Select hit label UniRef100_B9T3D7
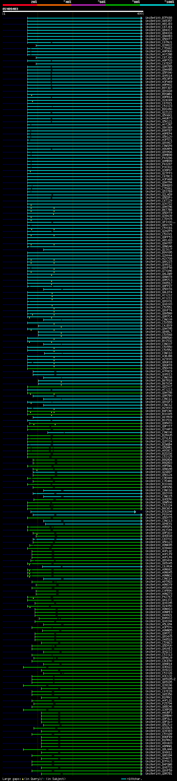The width and height of the screenshot is (177, 781). tap(158, 88)
